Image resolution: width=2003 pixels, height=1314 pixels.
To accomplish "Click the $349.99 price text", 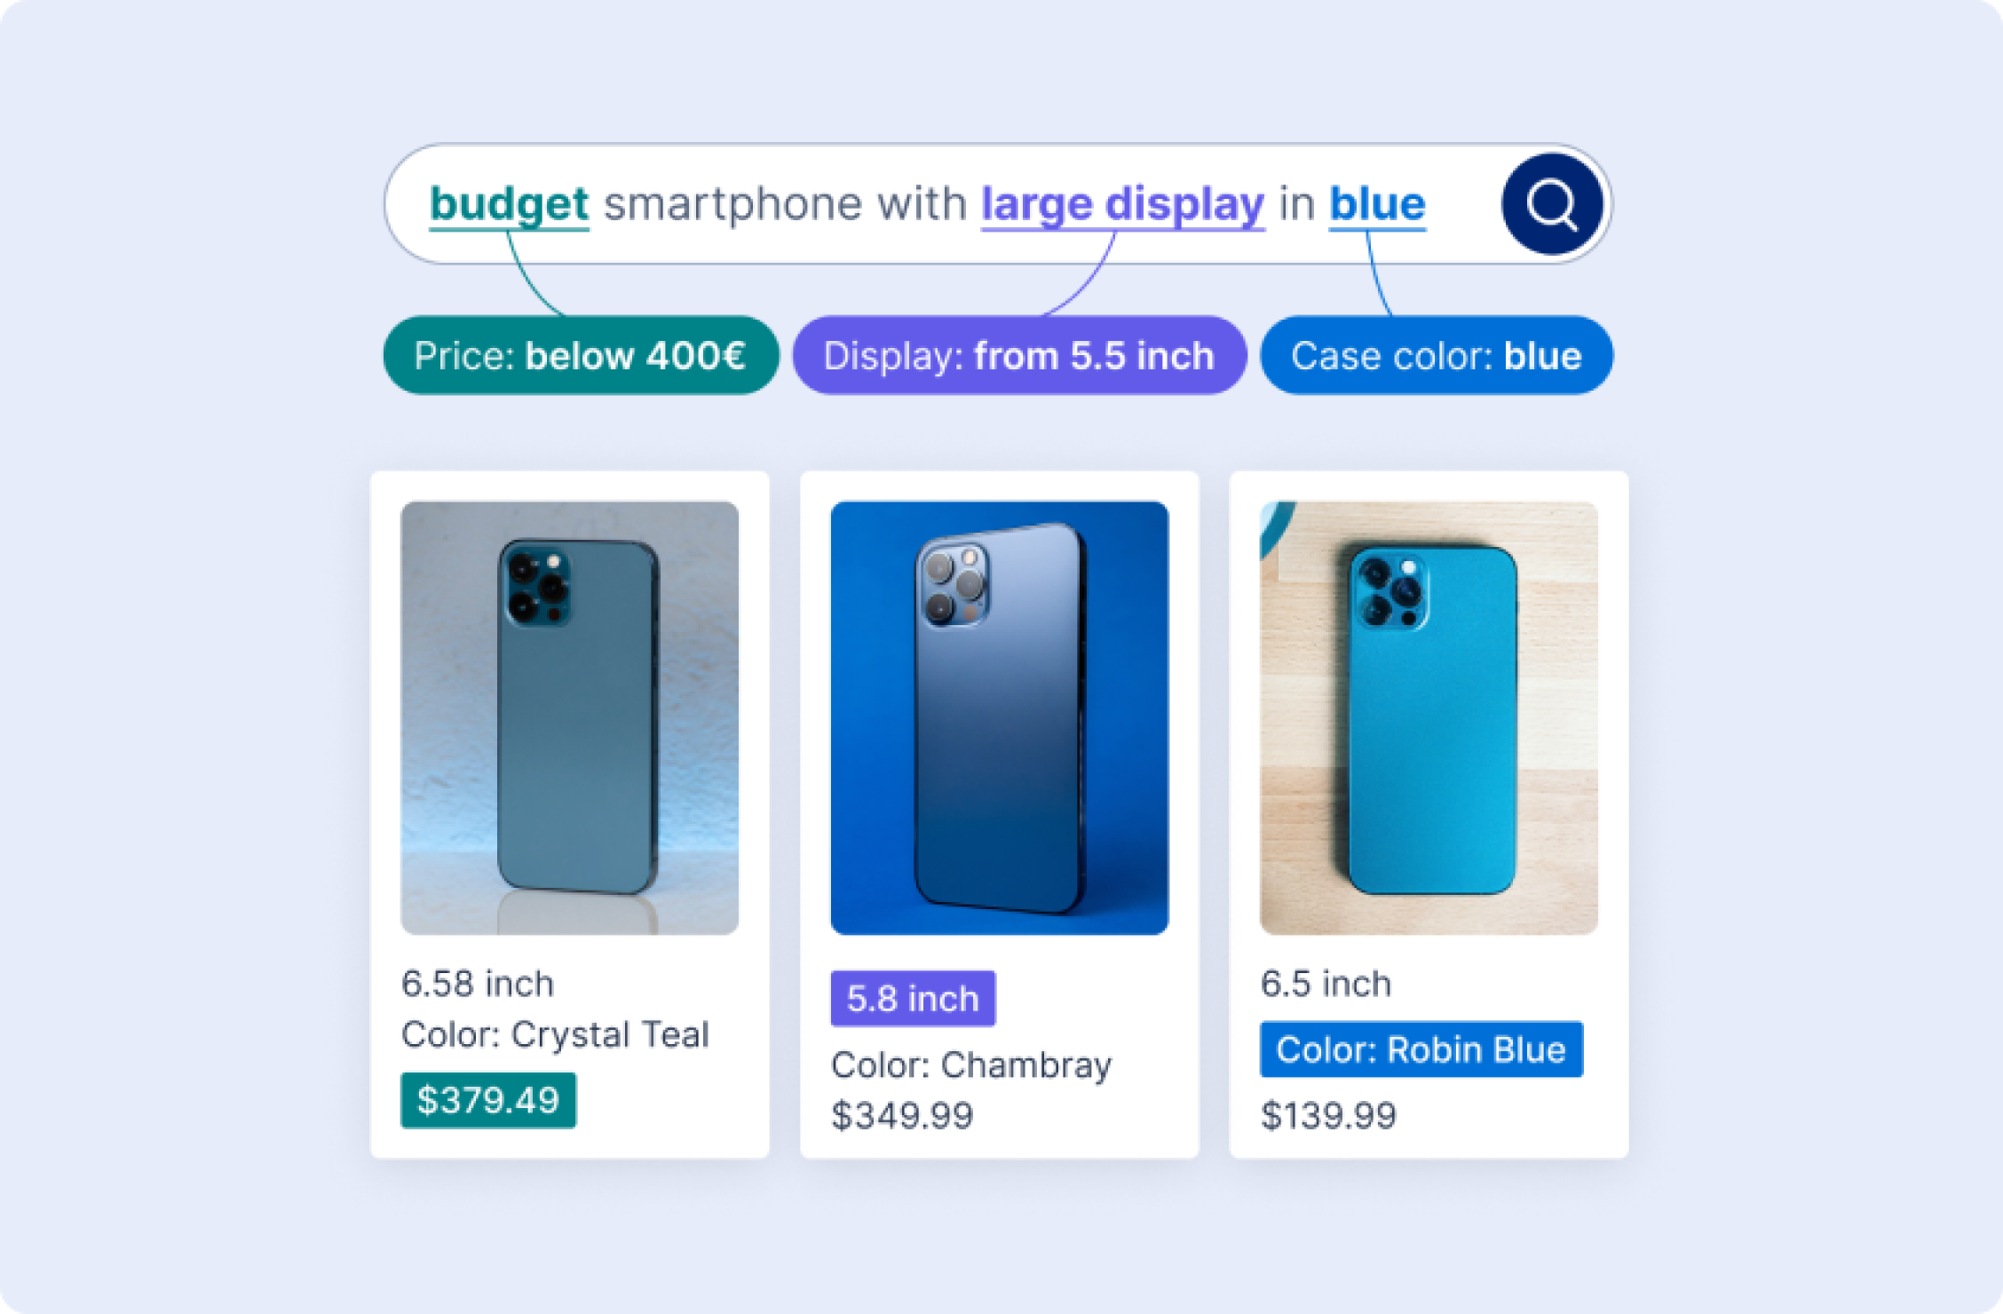I will pos(902,1115).
